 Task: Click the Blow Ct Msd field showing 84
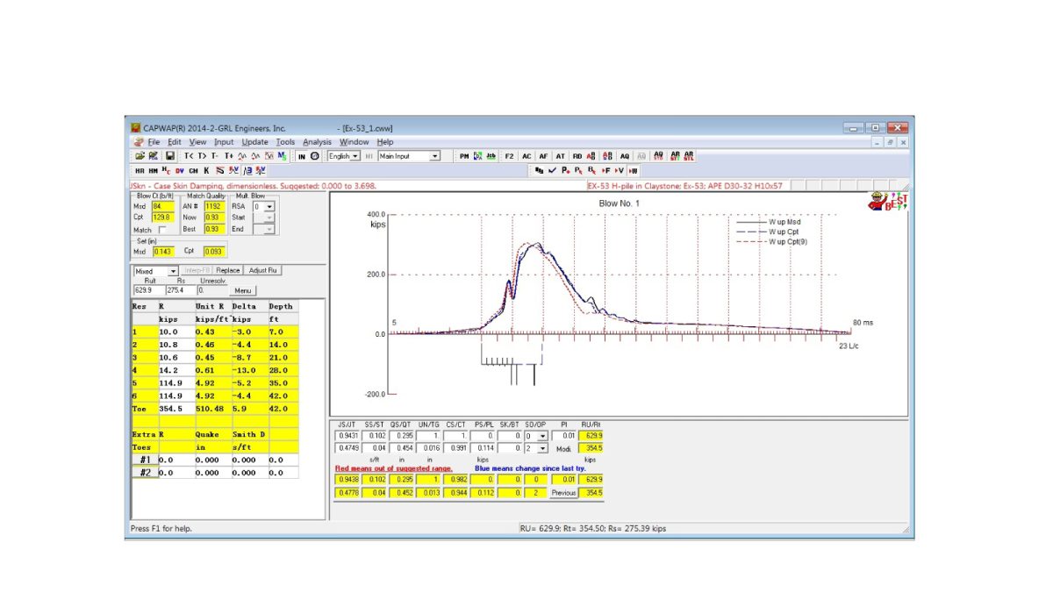coord(163,207)
